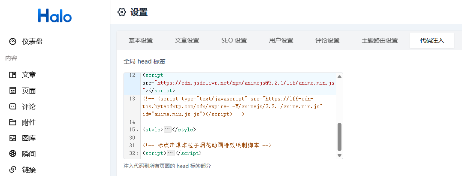
Task: Click the 附件 folder icon
Action: pyautogui.click(x=12, y=122)
